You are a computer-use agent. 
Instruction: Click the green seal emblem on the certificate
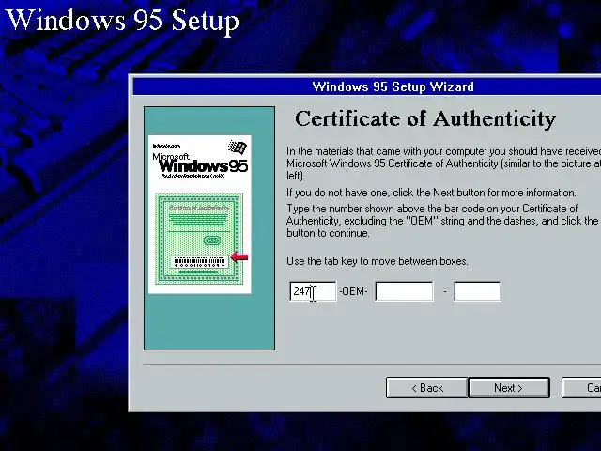[211, 241]
